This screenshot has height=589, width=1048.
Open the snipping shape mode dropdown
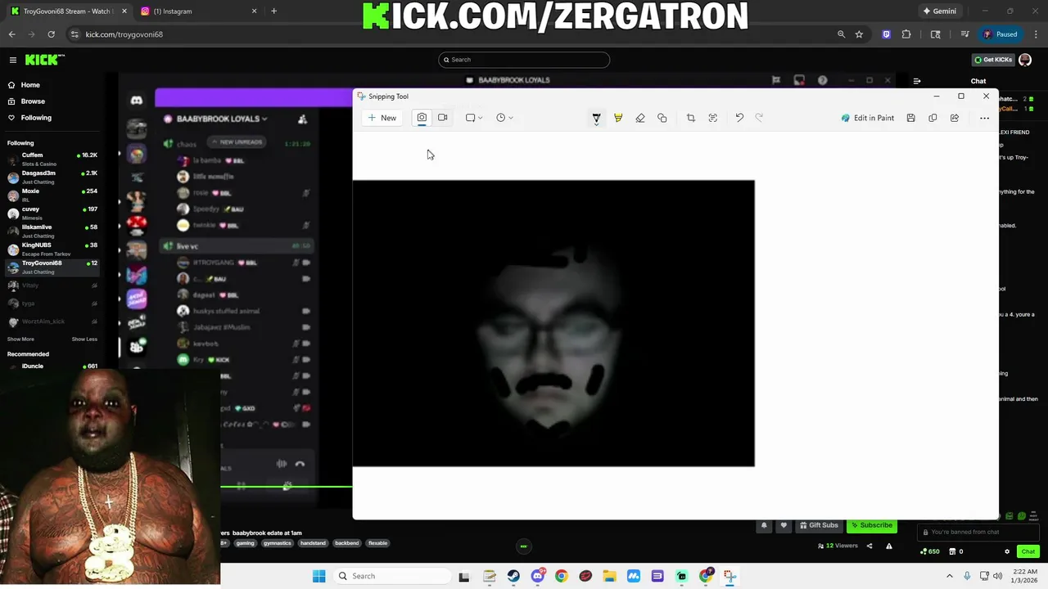pos(474,118)
